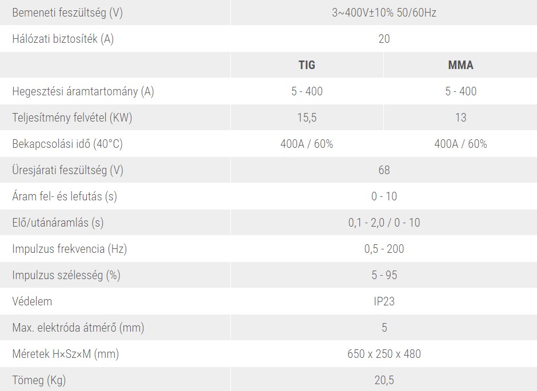Screen dimensions: 537x391
Task: Select the input voltage value 3~400V±10% 50/60Hz
Action: pyautogui.click(x=384, y=13)
